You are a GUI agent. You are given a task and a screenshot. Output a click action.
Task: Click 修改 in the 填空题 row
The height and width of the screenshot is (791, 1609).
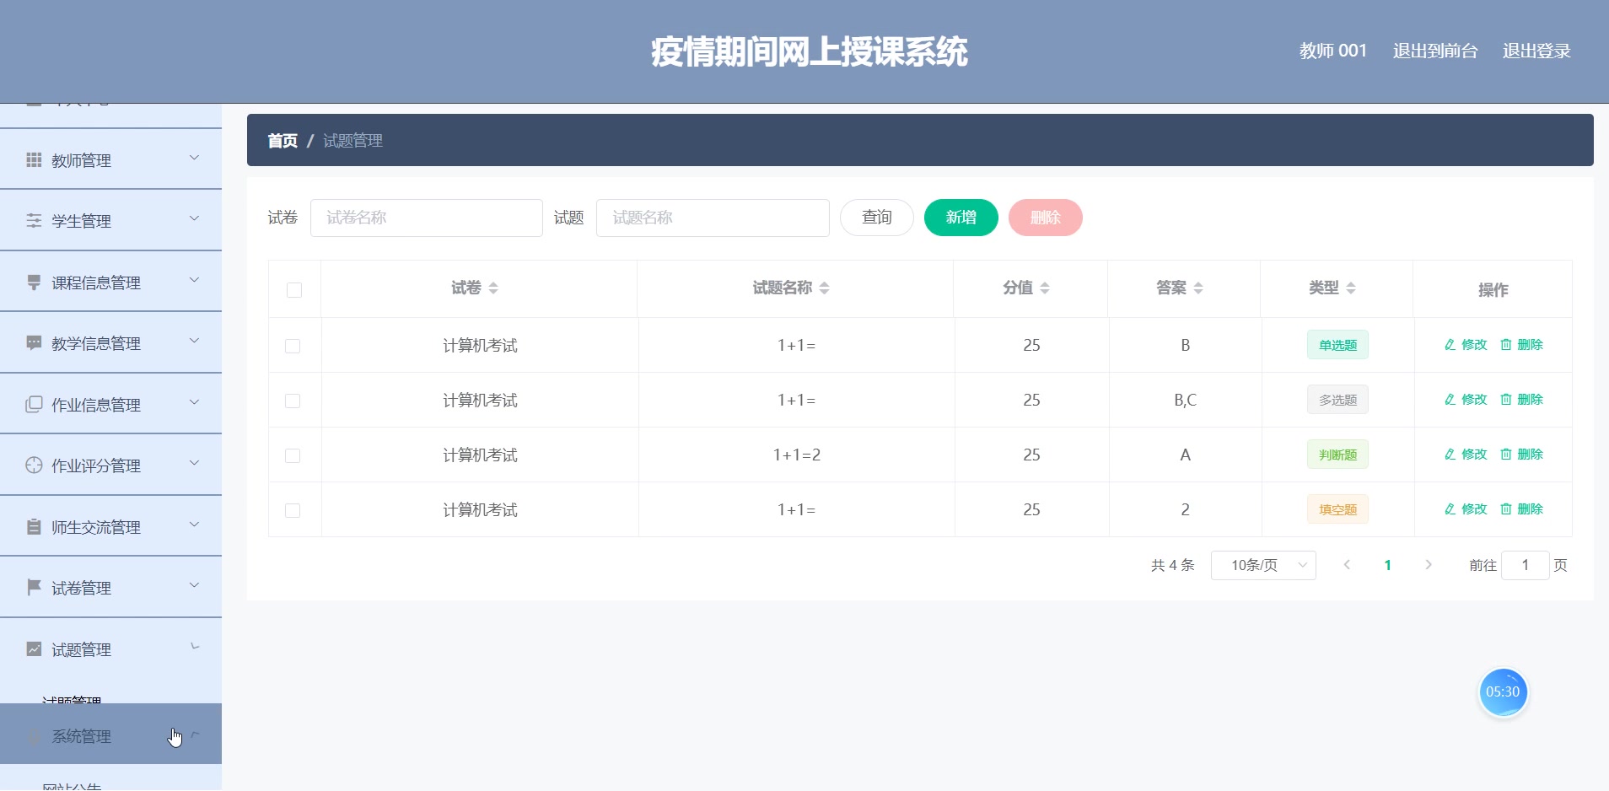click(1466, 508)
